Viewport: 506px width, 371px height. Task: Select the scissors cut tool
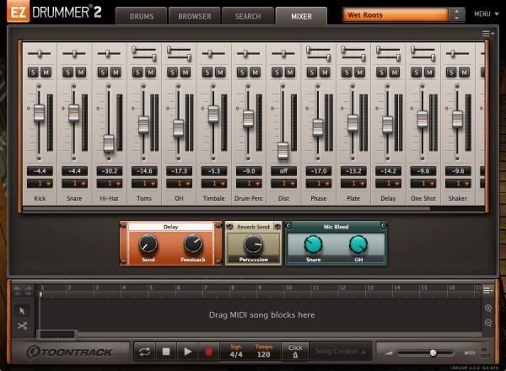click(22, 325)
